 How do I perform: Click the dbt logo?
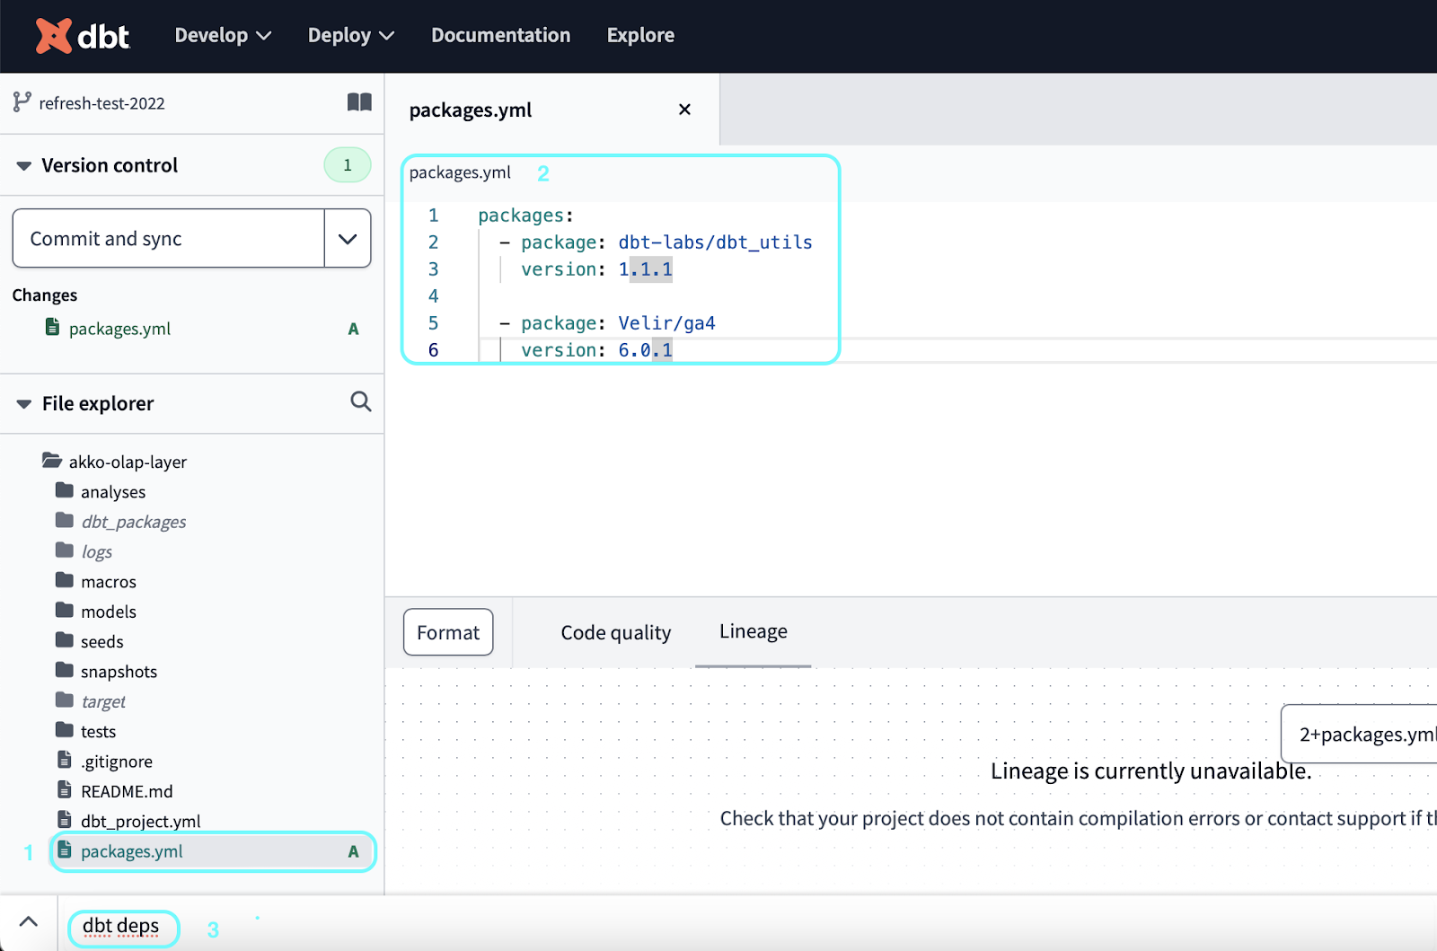coord(83,36)
